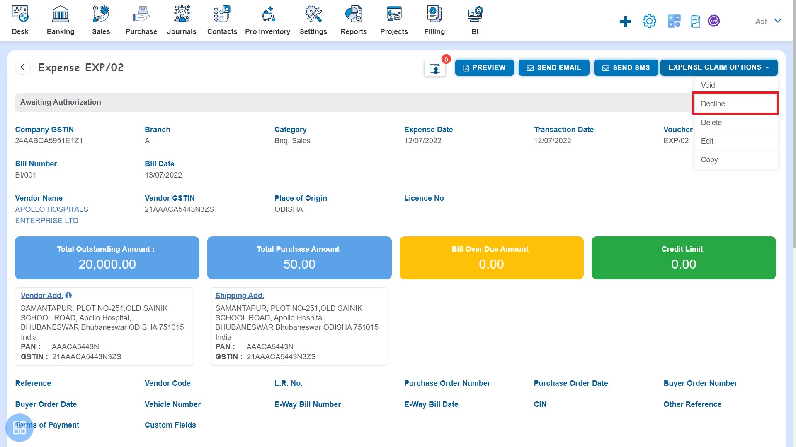Click the Send Email button
This screenshot has height=447, width=796.
tap(554, 68)
